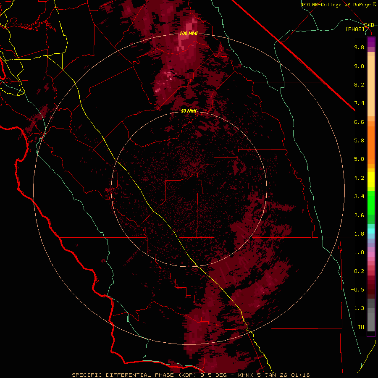Click the 9.8 value on color scale
Image resolution: width=378 pixels, height=378 pixels.
[x=359, y=47]
